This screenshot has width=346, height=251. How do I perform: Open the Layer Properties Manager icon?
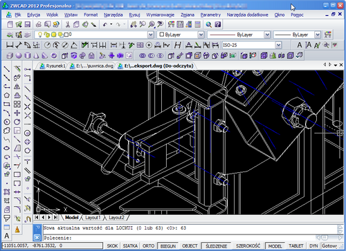[x=10, y=35]
